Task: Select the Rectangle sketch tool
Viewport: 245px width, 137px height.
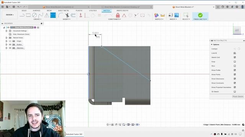Action: tap(28, 15)
